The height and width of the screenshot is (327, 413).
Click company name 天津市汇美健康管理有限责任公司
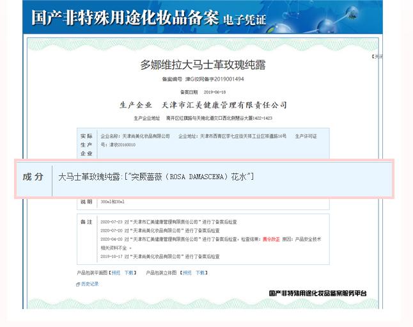click(x=224, y=105)
